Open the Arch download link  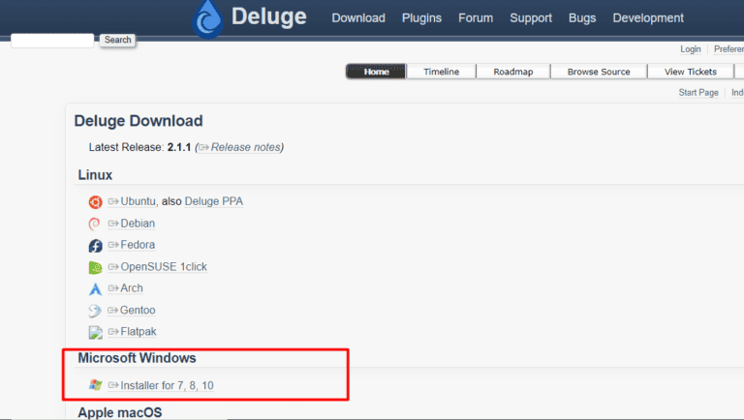pyautogui.click(x=125, y=288)
